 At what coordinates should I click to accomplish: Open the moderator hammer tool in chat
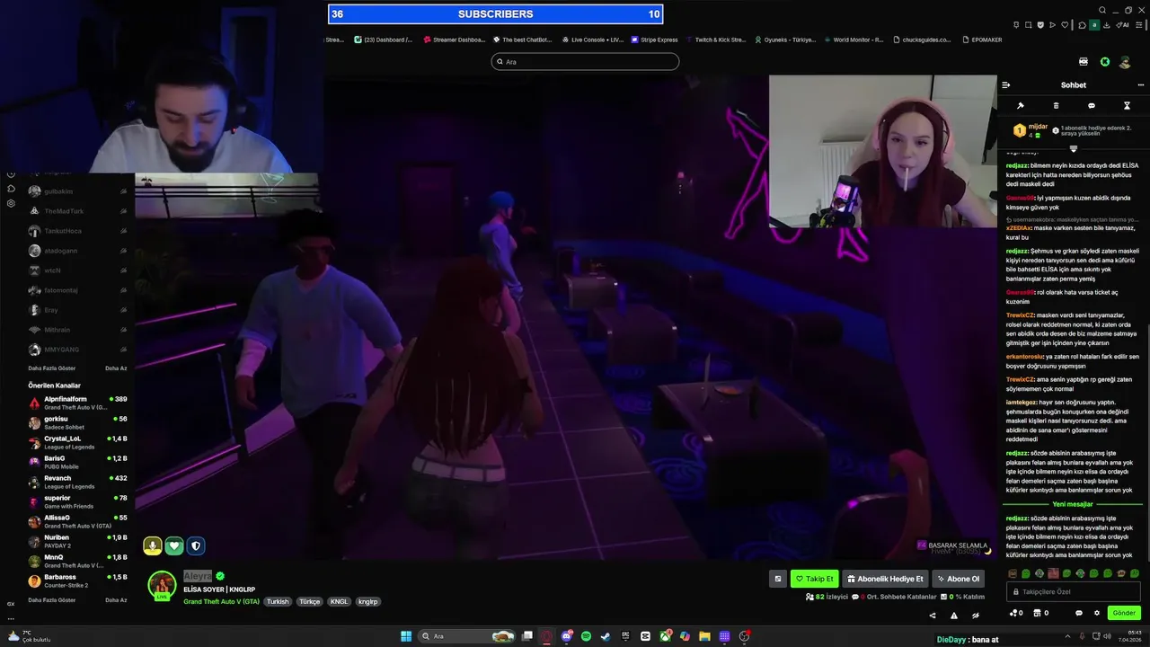1021,106
